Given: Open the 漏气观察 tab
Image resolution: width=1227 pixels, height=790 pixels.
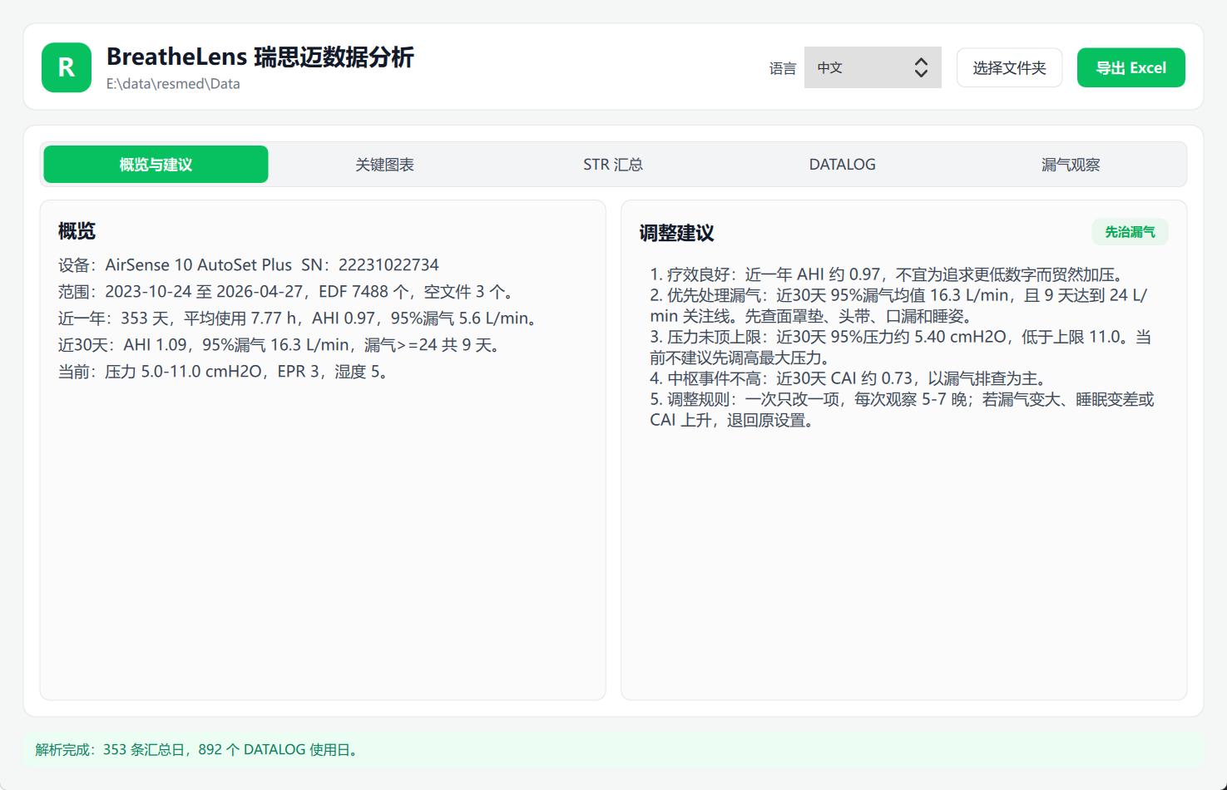Looking at the screenshot, I should (x=1071, y=165).
